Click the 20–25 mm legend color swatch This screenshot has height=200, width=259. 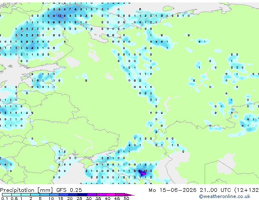coord(73,195)
